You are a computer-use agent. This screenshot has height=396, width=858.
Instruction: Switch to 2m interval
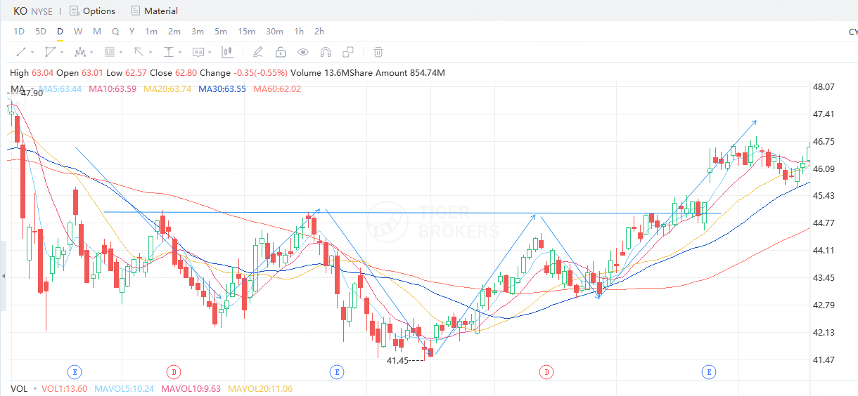click(174, 32)
